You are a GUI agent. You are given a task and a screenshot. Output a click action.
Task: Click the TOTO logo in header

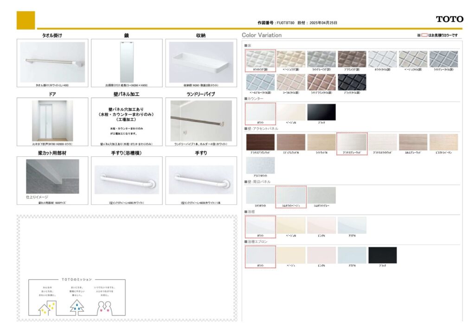tap(449, 19)
